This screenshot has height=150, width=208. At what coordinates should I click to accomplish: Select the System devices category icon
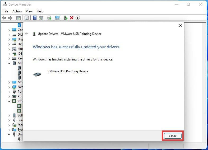tap(14, 130)
